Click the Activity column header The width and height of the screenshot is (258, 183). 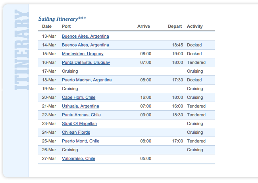point(194,27)
